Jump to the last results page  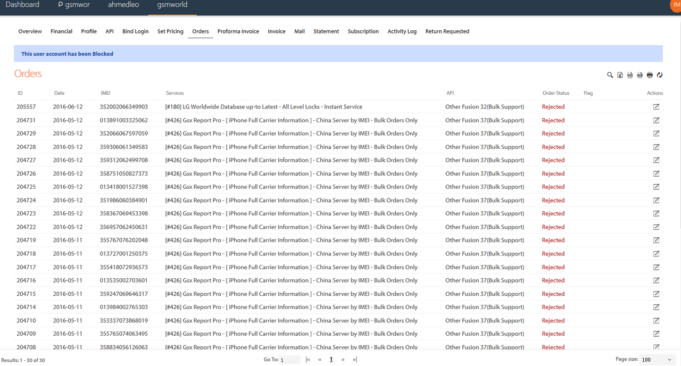[355, 360]
